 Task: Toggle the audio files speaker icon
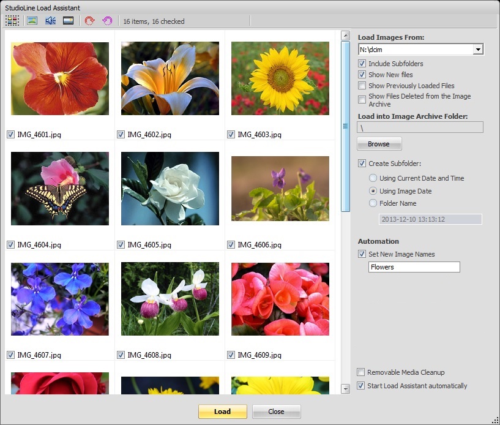50,21
